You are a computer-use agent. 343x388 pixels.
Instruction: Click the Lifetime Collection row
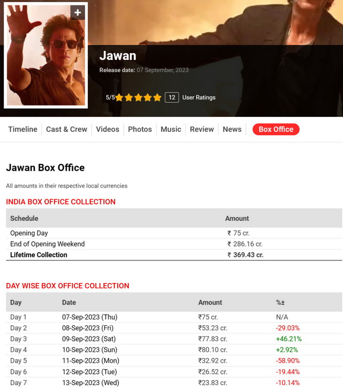pyautogui.click(x=39, y=255)
